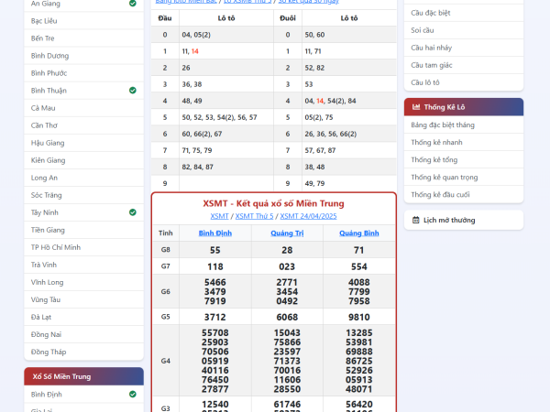
Task: Open Bạc Liêu province results
Action: (x=46, y=21)
